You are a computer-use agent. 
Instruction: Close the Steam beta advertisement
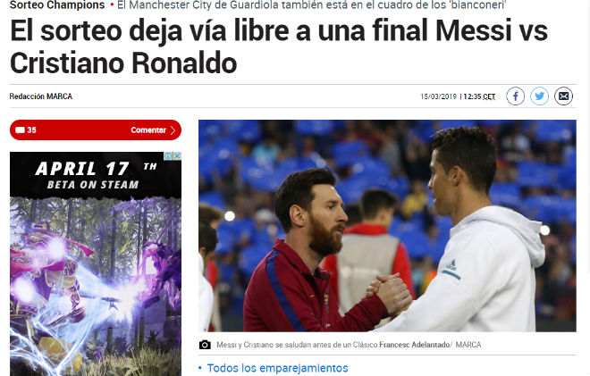point(177,155)
